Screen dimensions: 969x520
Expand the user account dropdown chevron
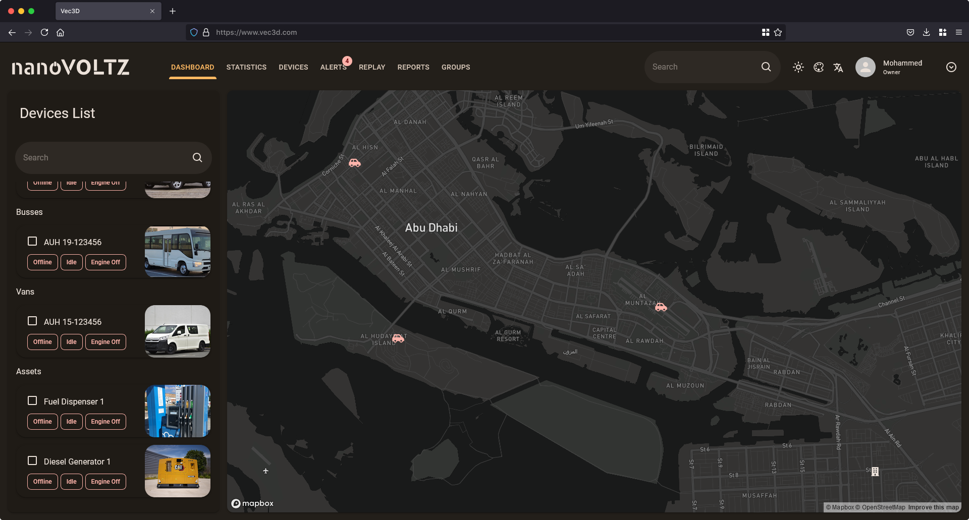[x=951, y=67]
